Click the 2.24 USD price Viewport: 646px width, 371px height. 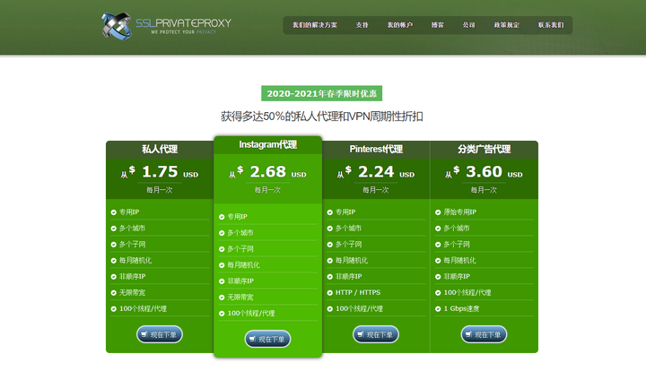pyautogui.click(x=376, y=172)
